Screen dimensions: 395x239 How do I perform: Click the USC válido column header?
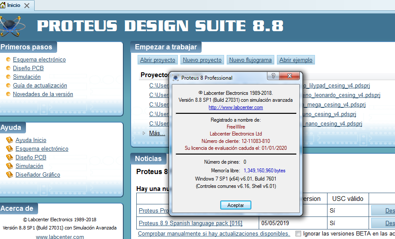(x=348, y=199)
